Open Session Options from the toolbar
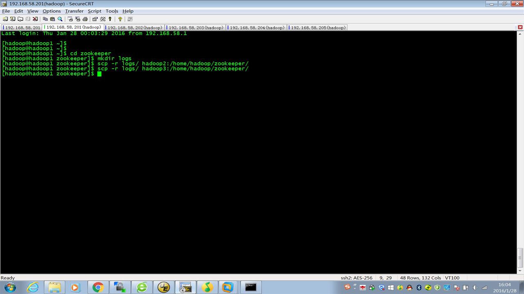524x294 pixels. pos(95,19)
